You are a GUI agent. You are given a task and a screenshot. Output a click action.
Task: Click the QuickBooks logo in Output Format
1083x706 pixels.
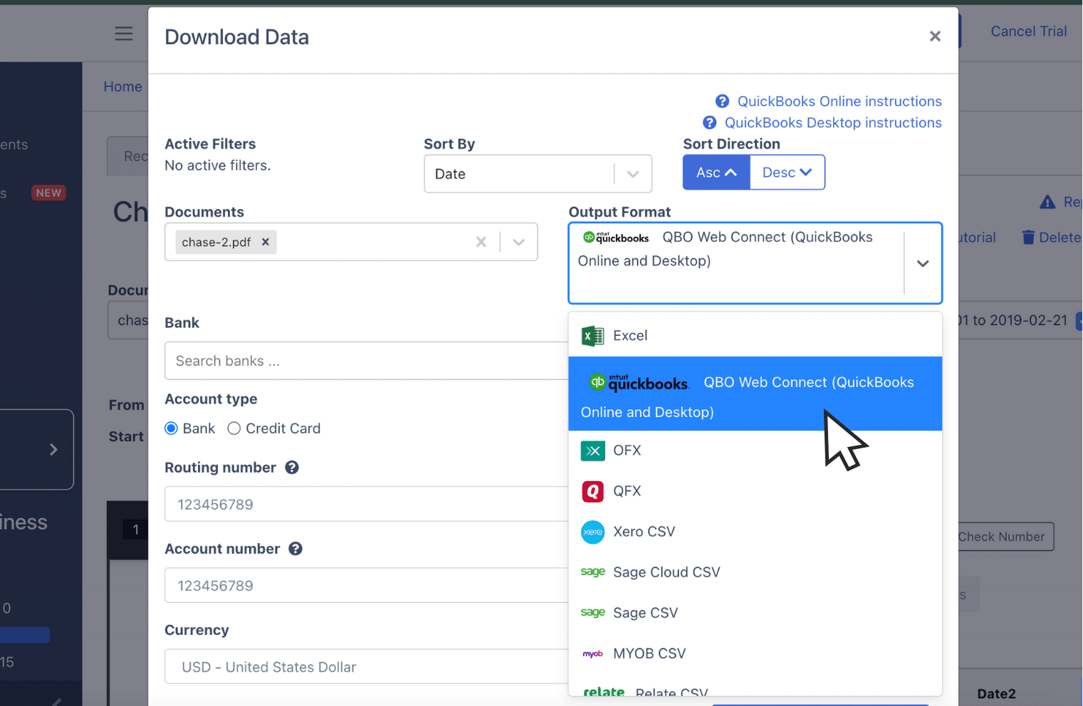[615, 237]
